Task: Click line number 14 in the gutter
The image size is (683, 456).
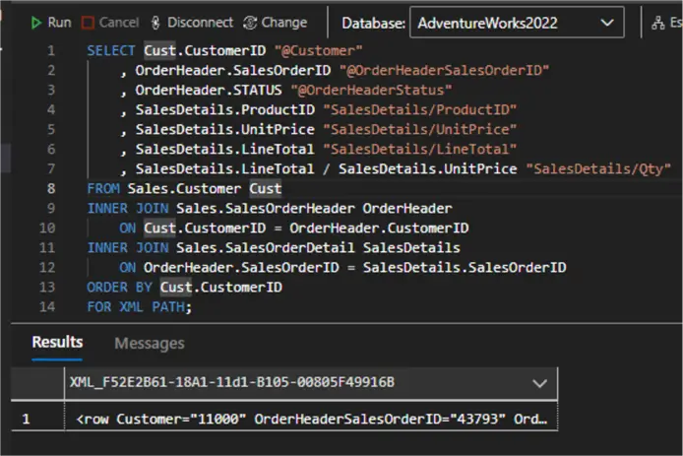Action: (50, 306)
